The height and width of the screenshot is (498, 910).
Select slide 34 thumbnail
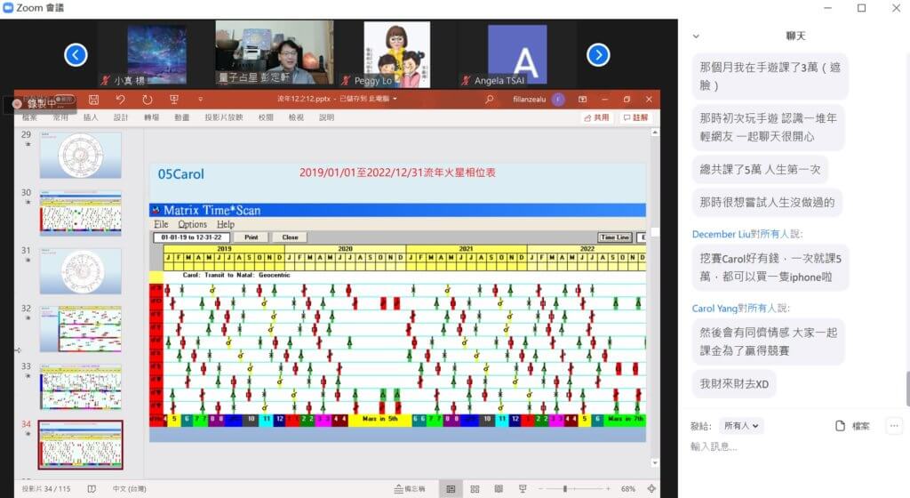[x=81, y=445]
